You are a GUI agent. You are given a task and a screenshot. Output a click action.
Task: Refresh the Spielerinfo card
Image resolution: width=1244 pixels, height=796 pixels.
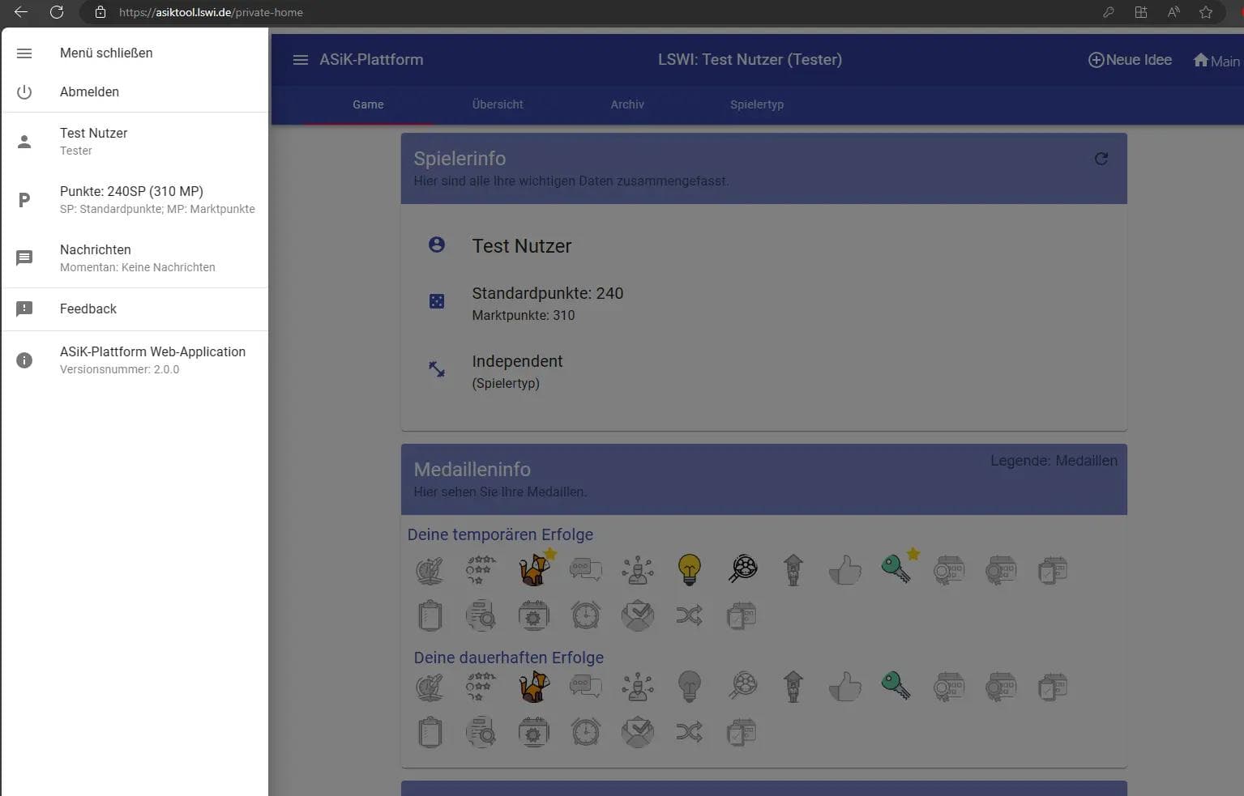tap(1101, 159)
